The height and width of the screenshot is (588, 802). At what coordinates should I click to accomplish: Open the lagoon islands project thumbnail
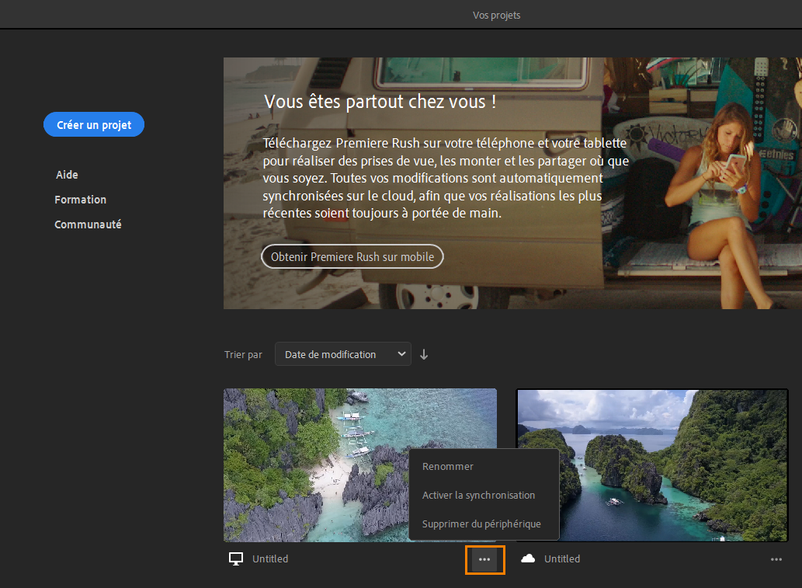point(652,464)
